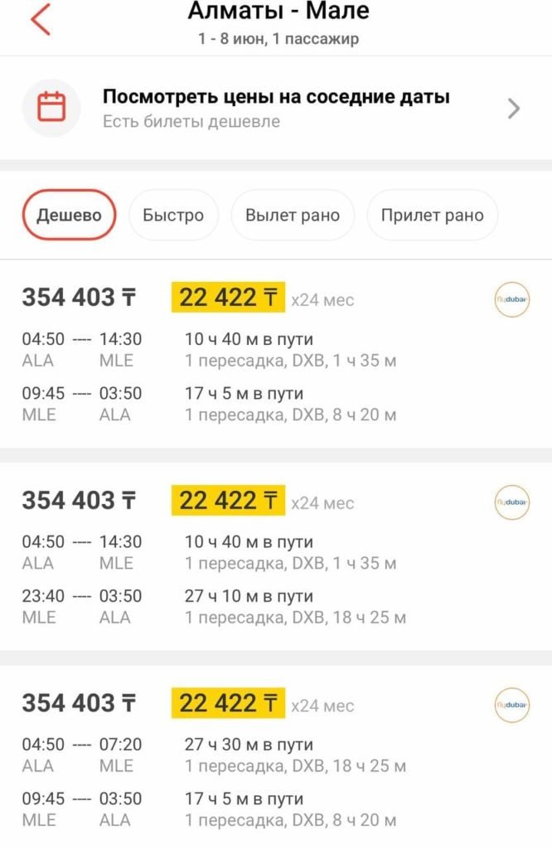Open second ticket's 27 ч 10 м return flight
The height and width of the screenshot is (849, 552).
click(214, 606)
